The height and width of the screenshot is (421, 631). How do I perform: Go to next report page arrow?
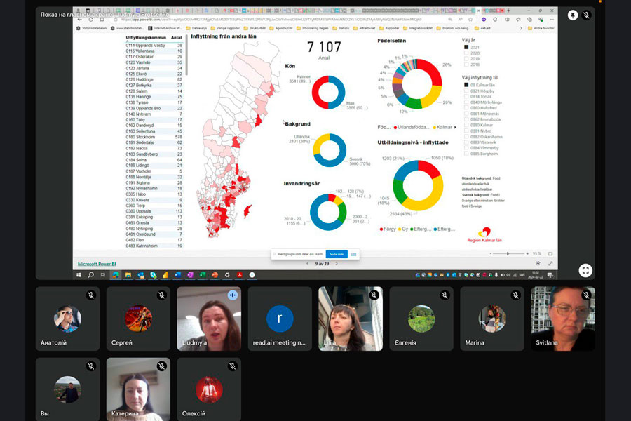(x=337, y=264)
